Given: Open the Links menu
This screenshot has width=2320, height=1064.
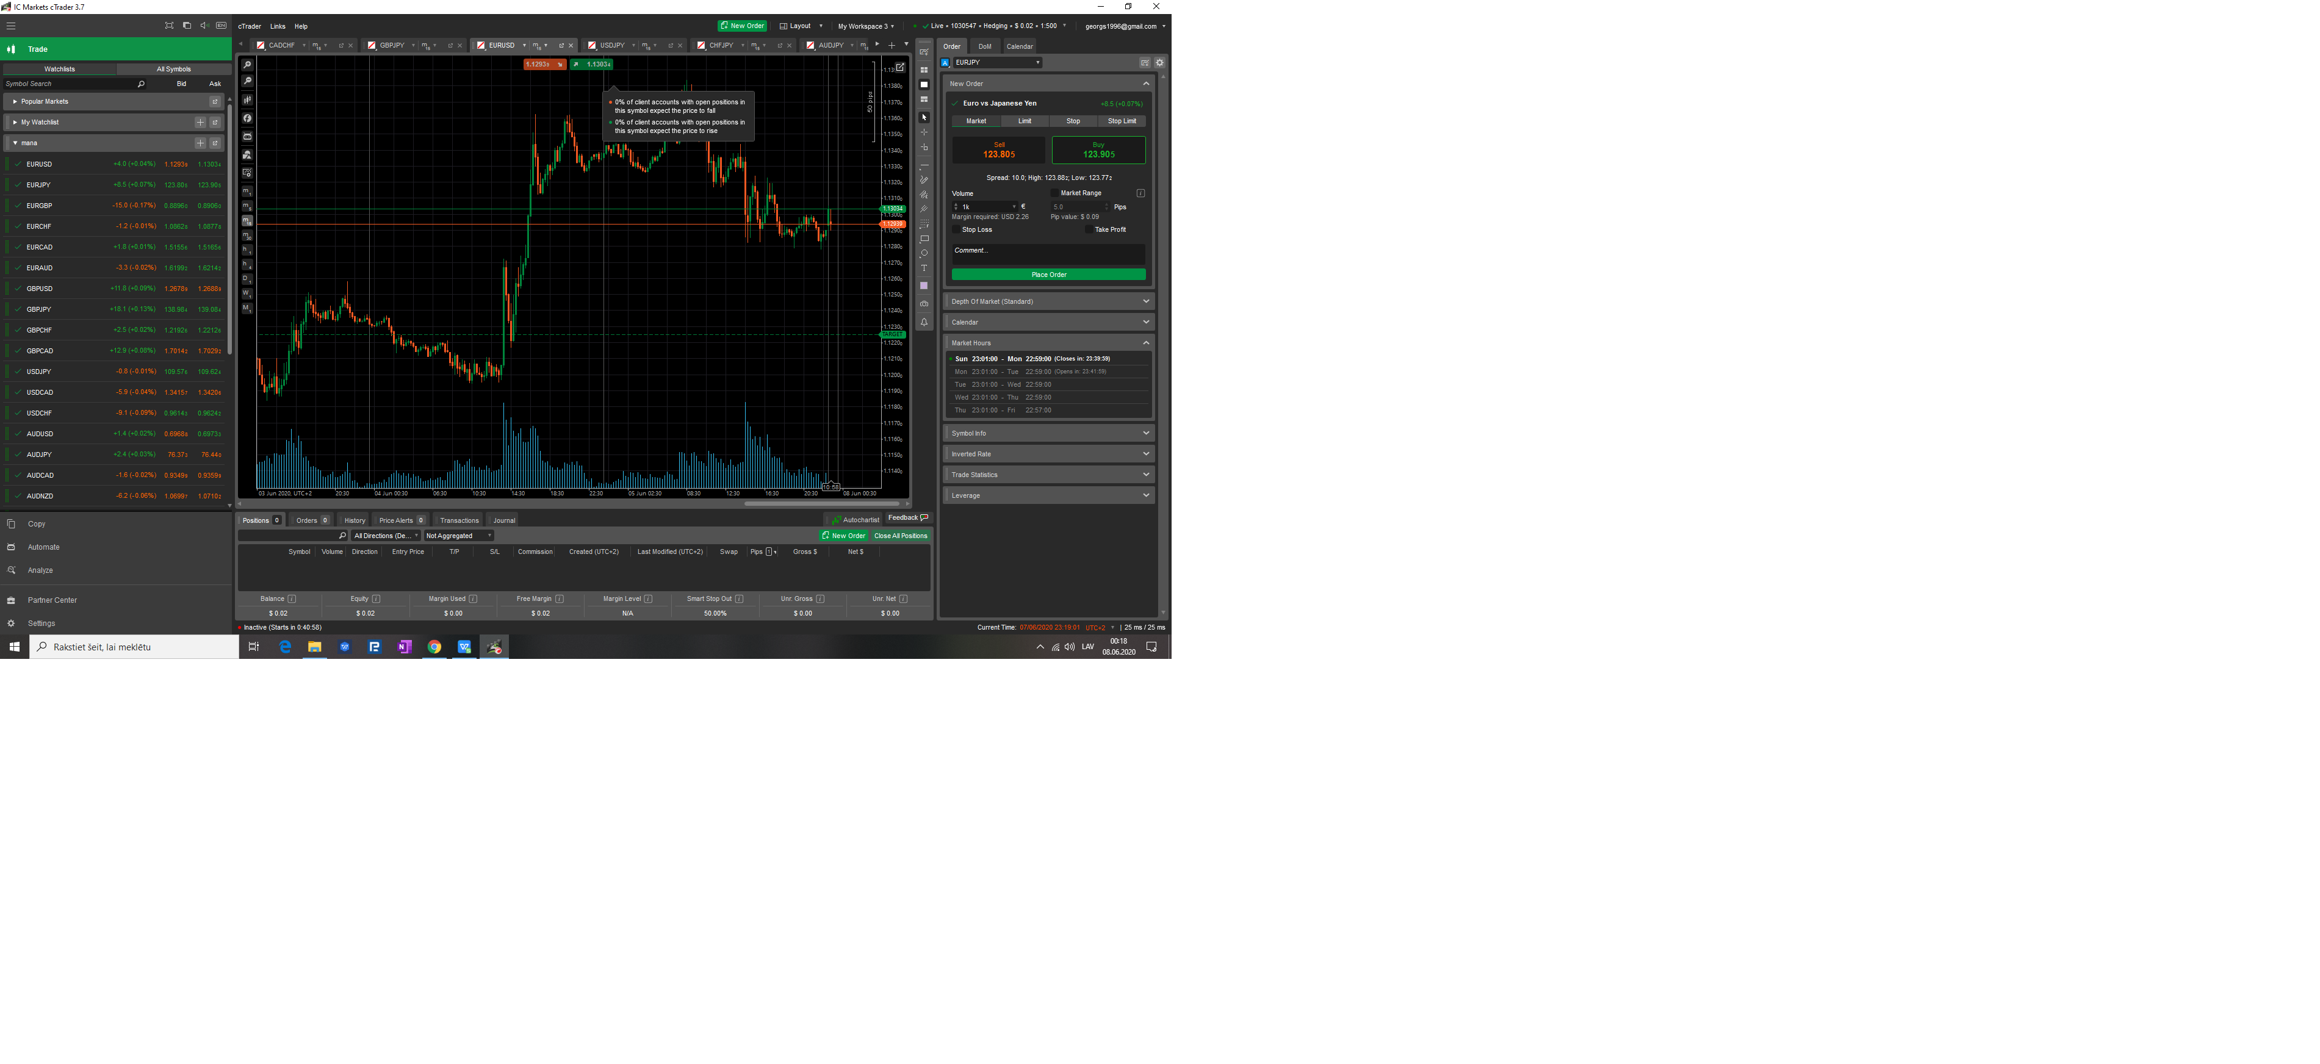Looking at the screenshot, I should pos(278,27).
